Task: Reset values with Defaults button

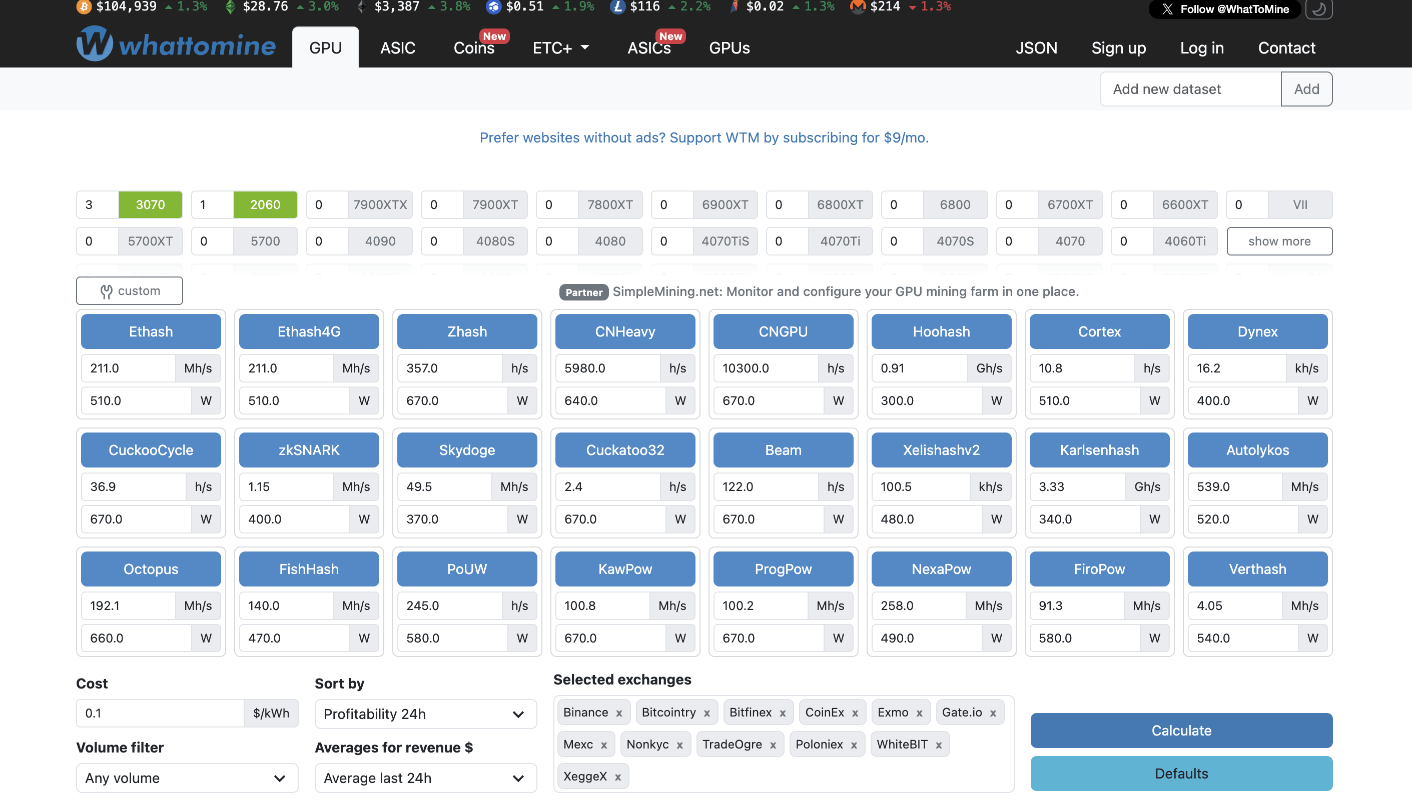Action: [1181, 773]
